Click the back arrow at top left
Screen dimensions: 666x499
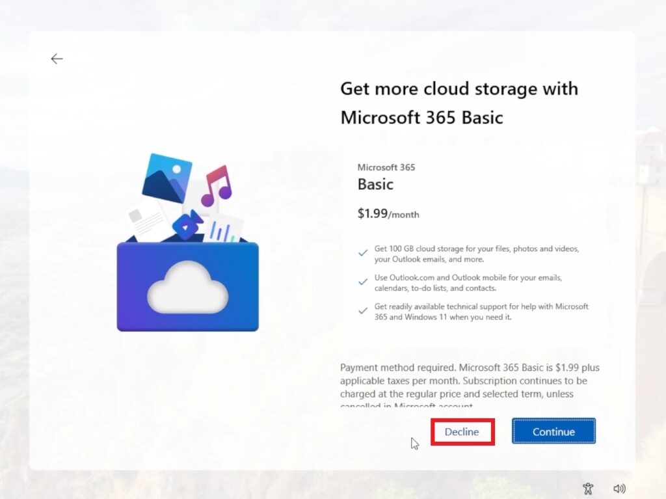pos(57,59)
